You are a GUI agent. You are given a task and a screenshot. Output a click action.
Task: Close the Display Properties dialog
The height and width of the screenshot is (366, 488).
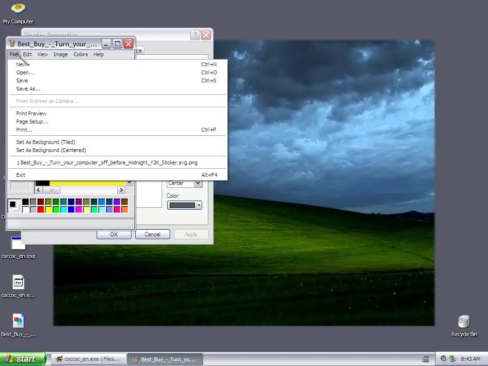tap(206, 35)
